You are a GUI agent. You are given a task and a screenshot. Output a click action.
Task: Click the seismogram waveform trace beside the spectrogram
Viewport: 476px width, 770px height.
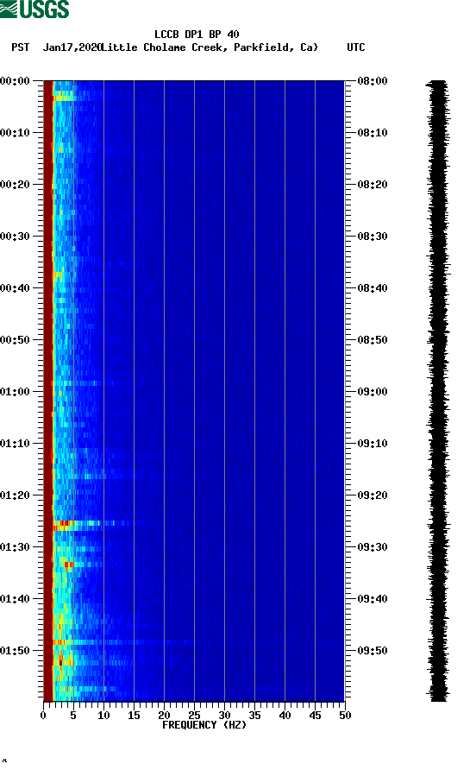point(438,391)
